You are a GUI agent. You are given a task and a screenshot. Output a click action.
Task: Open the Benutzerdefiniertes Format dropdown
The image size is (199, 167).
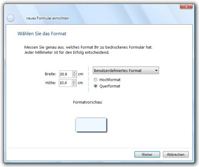[126, 70]
